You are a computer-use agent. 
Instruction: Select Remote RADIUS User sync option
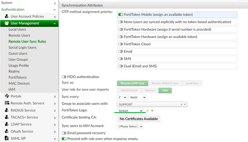coord(165,83)
